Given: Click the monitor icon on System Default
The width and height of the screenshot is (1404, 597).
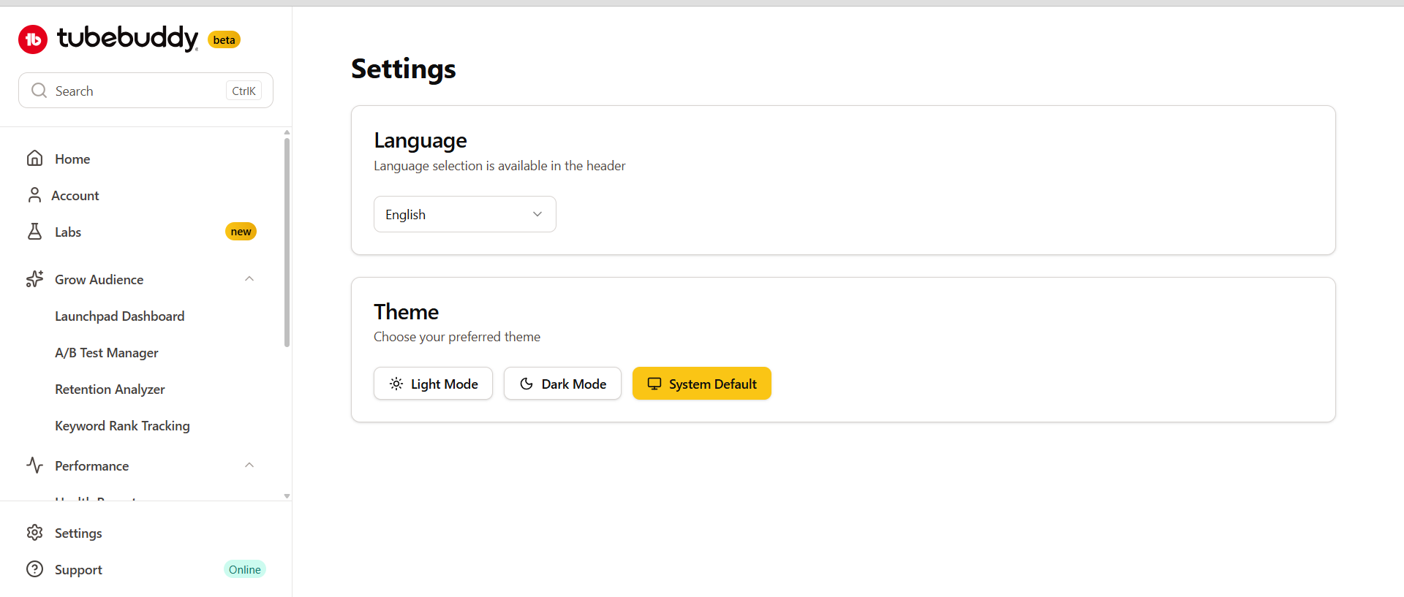Looking at the screenshot, I should pos(654,384).
